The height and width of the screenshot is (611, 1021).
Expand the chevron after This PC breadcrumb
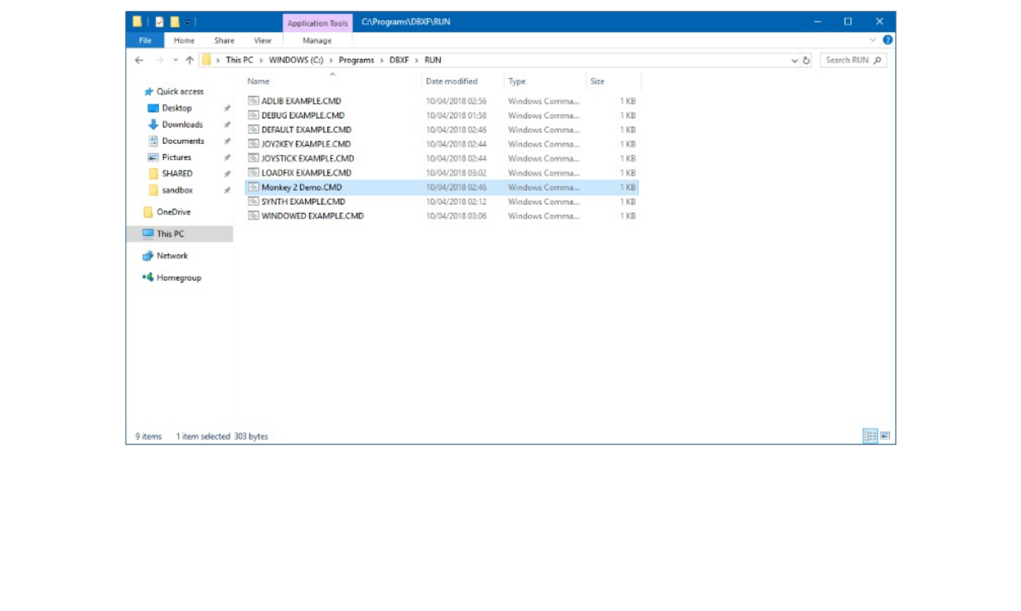click(261, 60)
